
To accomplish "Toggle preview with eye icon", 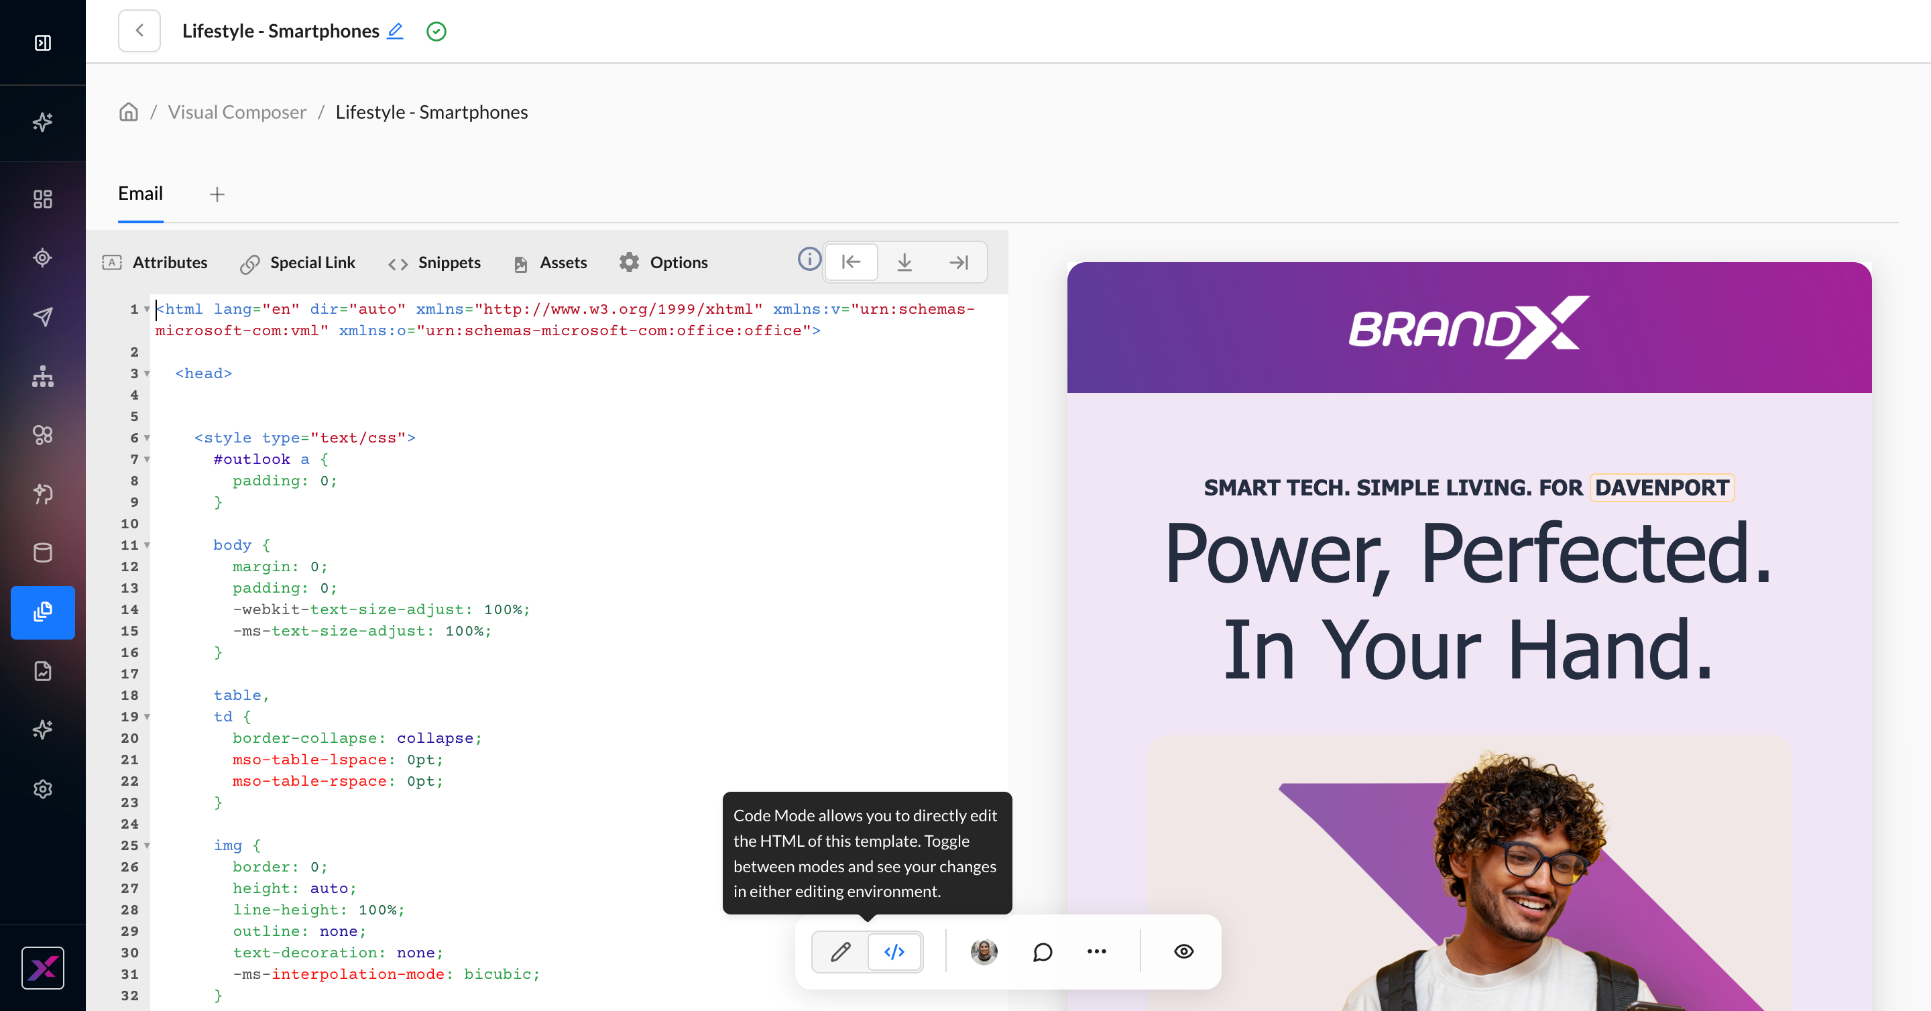I will [1183, 952].
